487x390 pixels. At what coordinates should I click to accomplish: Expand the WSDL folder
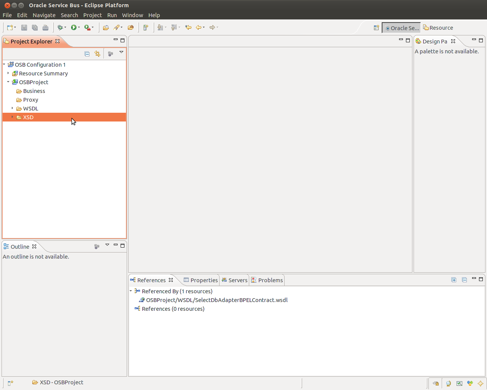pos(12,108)
